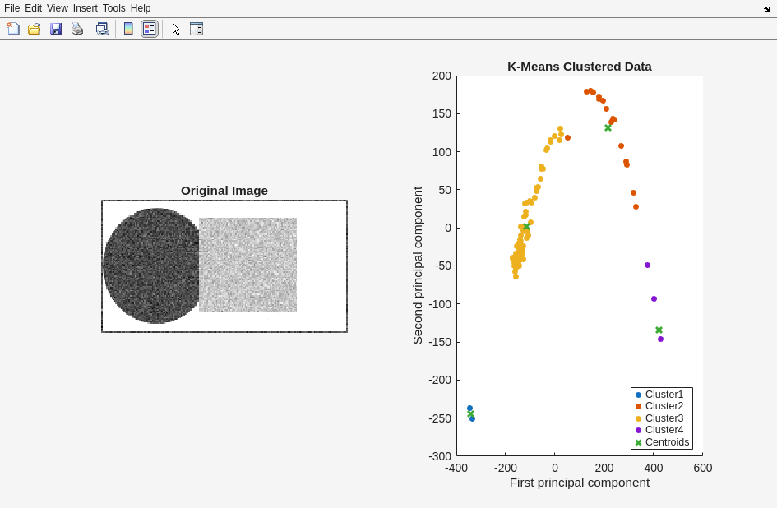Expand the Tools menu
The height and width of the screenshot is (508, 777).
[114, 8]
